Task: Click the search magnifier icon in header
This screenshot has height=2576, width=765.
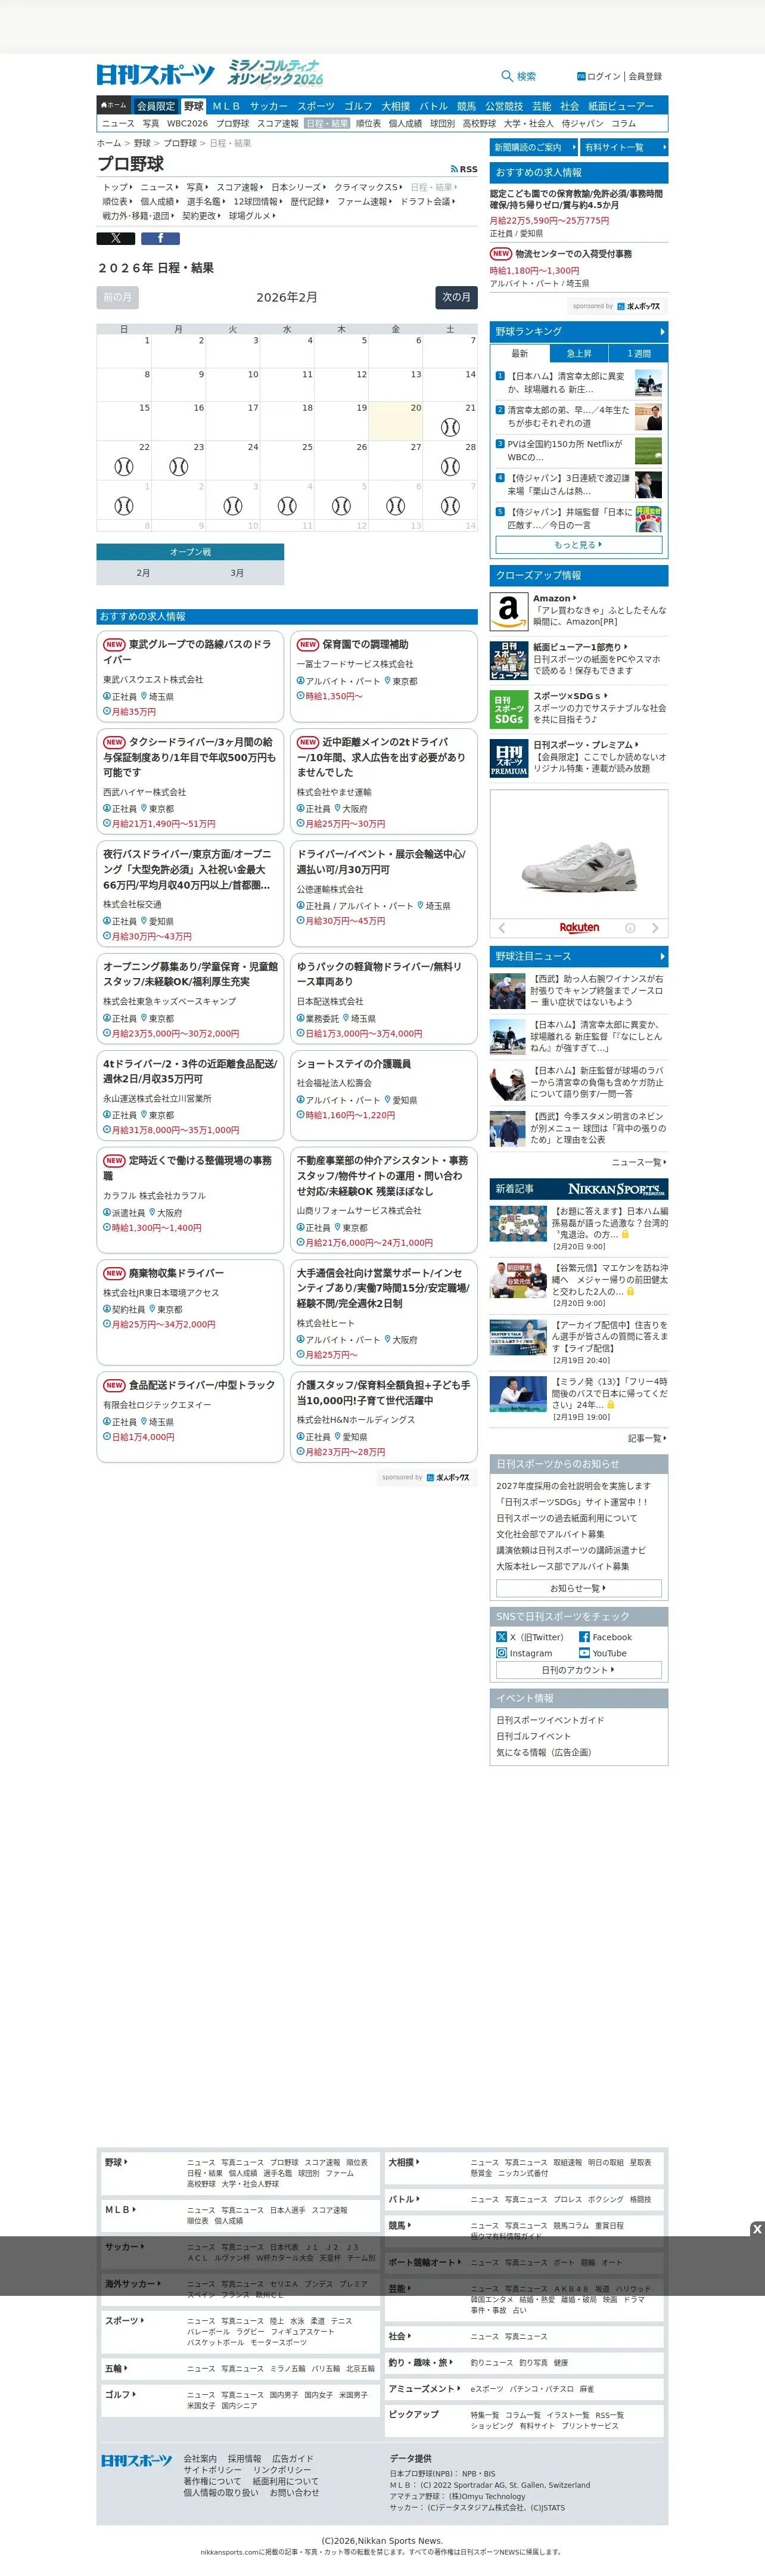Action: 506,76
